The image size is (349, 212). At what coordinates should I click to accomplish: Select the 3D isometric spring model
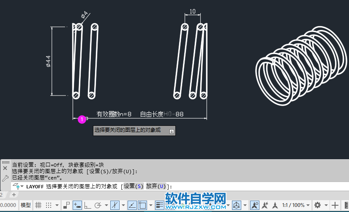coord(301,65)
